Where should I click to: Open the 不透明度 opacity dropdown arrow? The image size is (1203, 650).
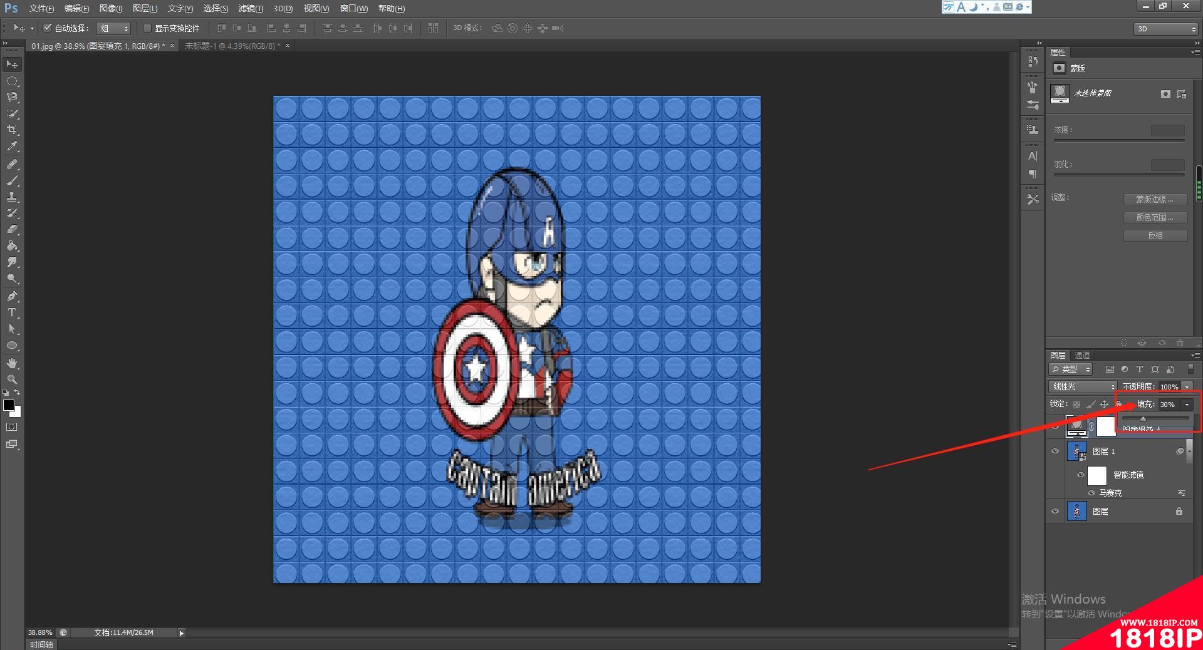[x=1187, y=387]
